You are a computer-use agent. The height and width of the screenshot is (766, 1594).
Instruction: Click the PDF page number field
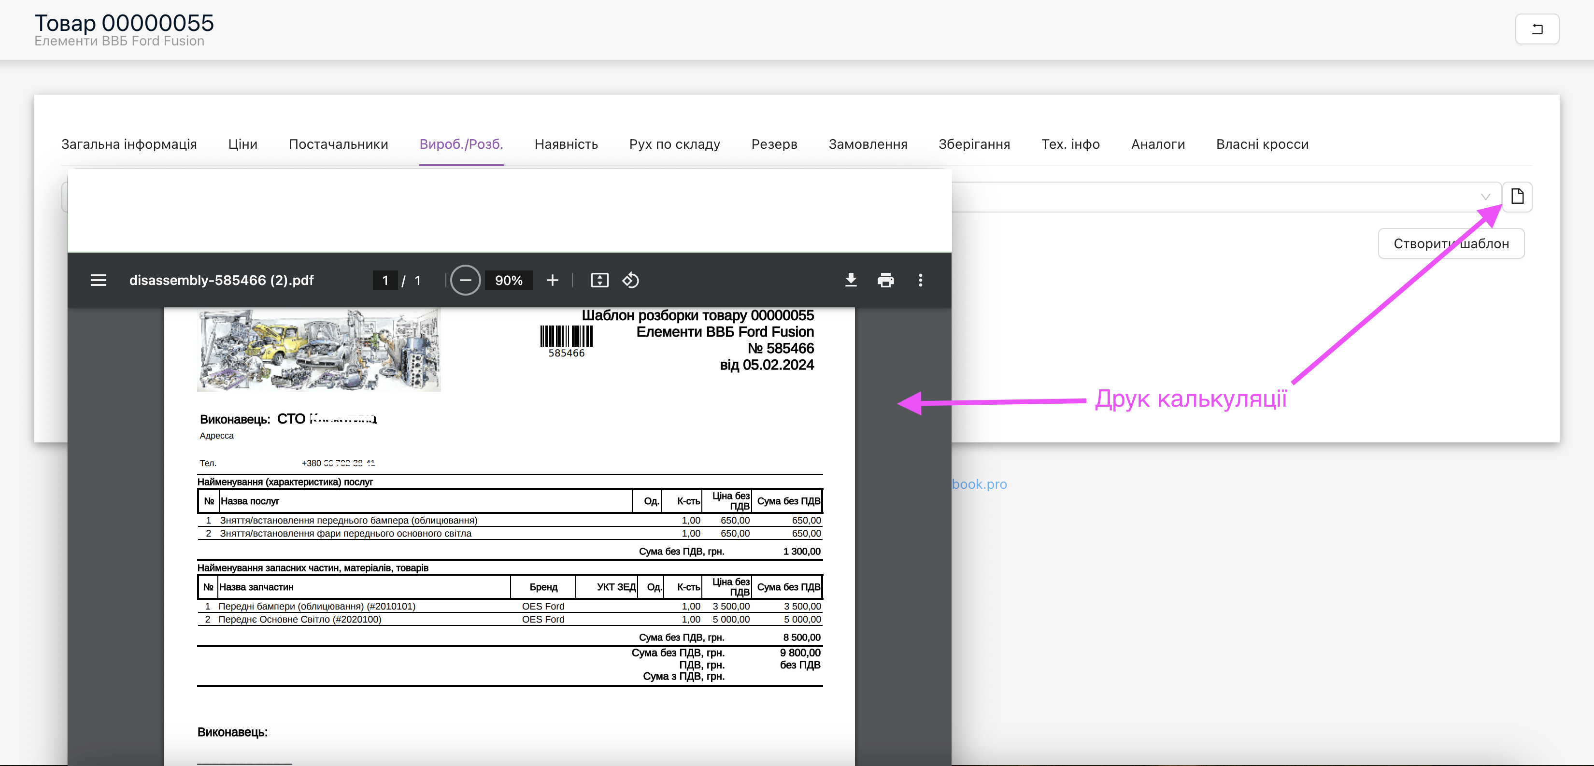[385, 280]
